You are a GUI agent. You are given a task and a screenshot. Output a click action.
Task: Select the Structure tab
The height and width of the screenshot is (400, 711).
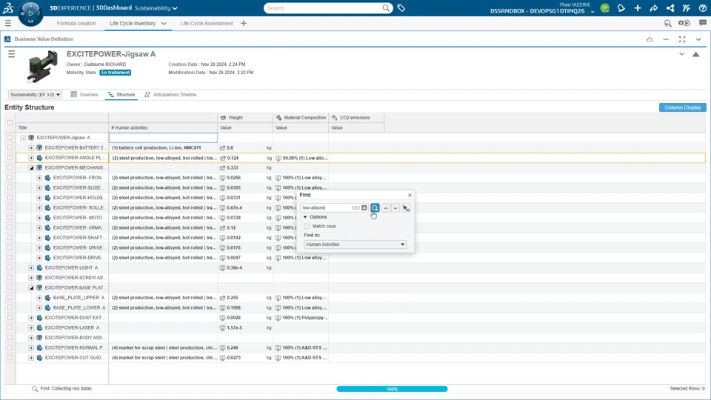(x=121, y=95)
